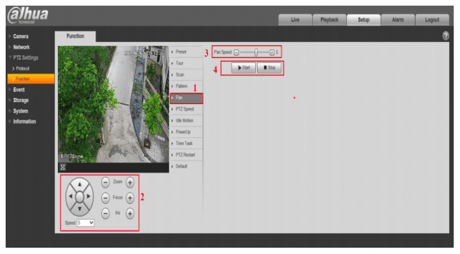Select PTZ Restart in the function list
This screenshot has height=254, width=460.
click(x=186, y=155)
